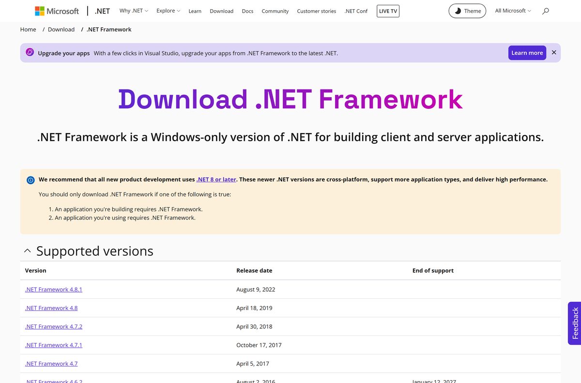Open .NET Framework 4.8 link
The height and width of the screenshot is (383, 581).
[51, 308]
